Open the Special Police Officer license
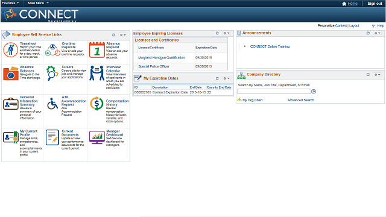The width and height of the screenshot is (386, 217). click(x=154, y=66)
